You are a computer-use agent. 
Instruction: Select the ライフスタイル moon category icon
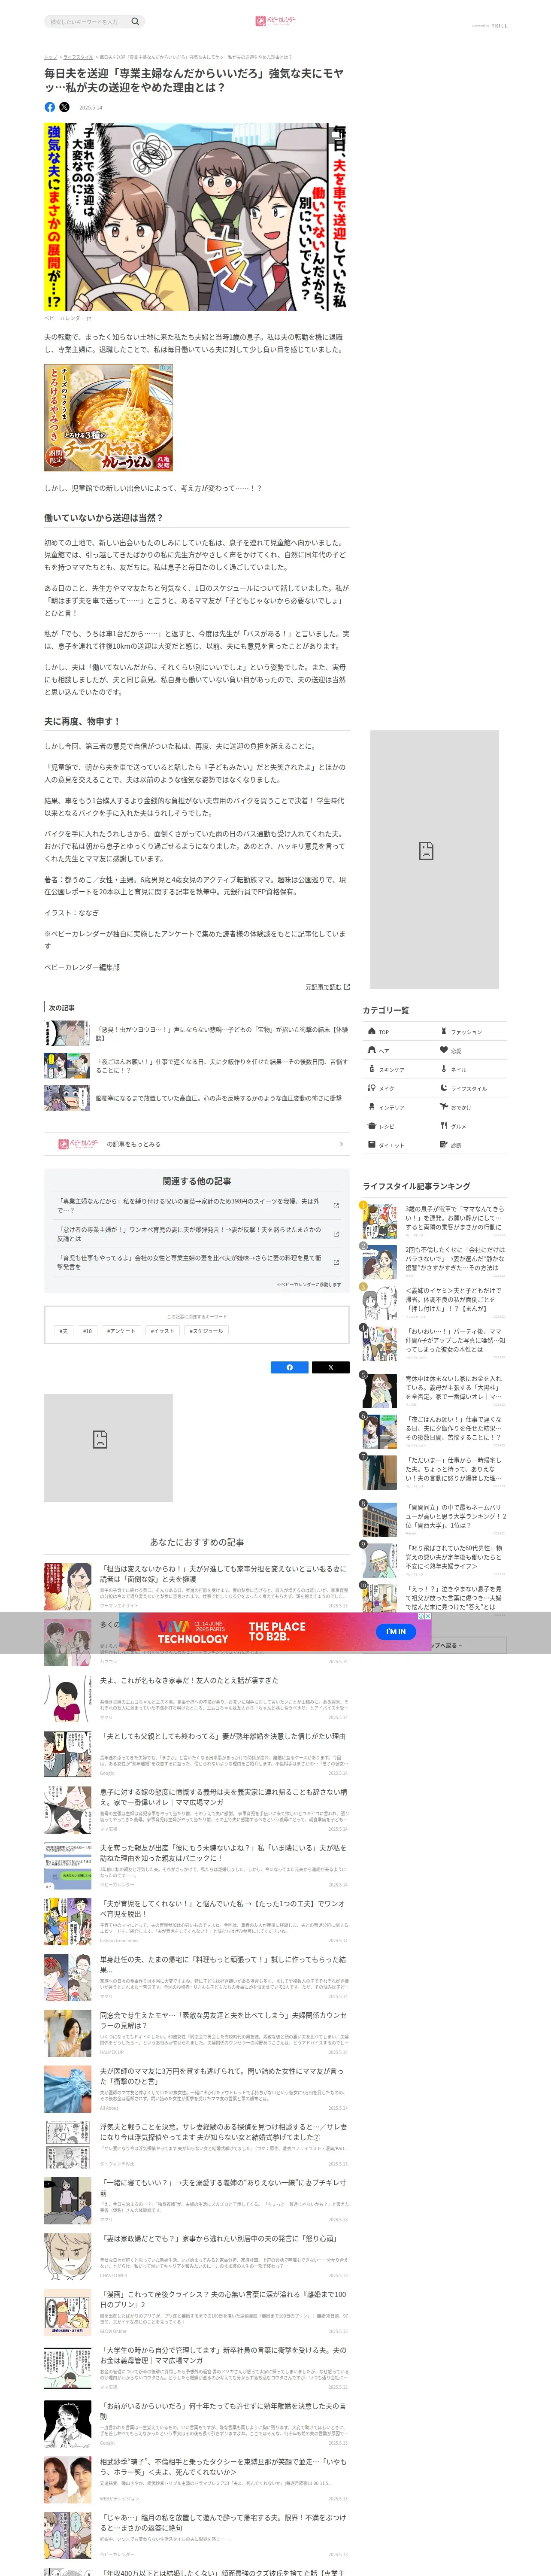pos(444,1088)
